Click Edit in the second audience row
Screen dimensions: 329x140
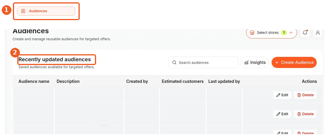[282, 114]
